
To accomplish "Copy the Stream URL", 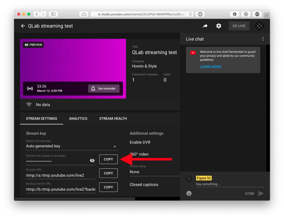I will click(108, 173).
